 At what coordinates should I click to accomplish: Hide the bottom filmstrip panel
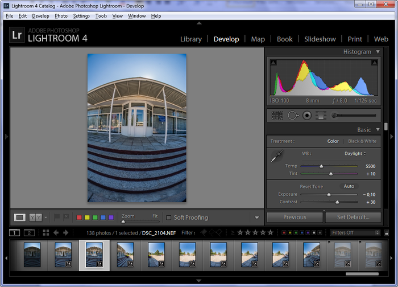(199, 281)
